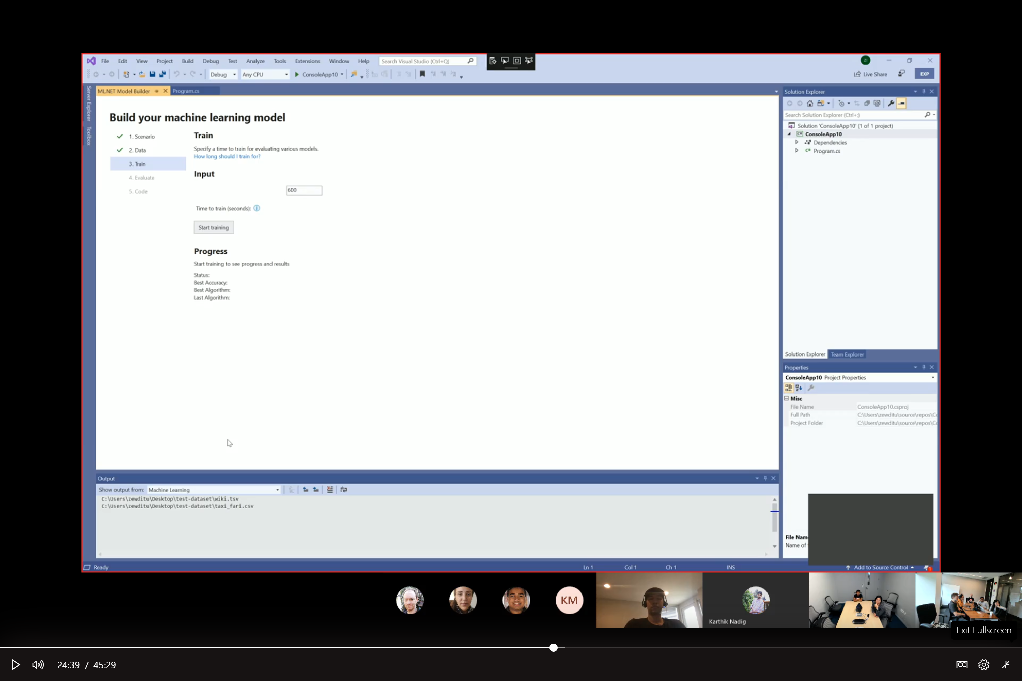Click the Open File folder icon

[142, 74]
